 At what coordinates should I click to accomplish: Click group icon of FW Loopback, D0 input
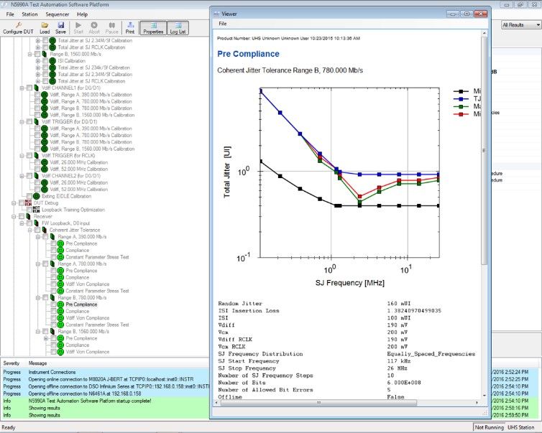[36, 223]
